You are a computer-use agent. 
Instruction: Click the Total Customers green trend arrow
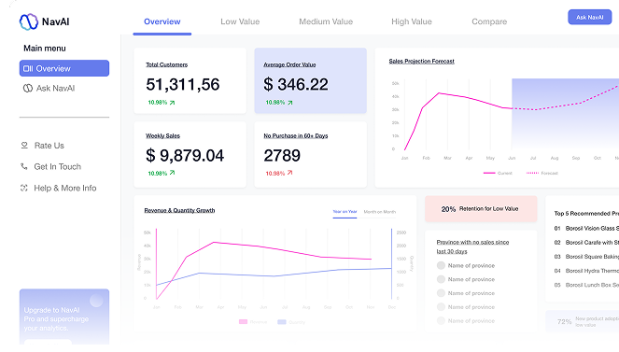[x=172, y=103]
